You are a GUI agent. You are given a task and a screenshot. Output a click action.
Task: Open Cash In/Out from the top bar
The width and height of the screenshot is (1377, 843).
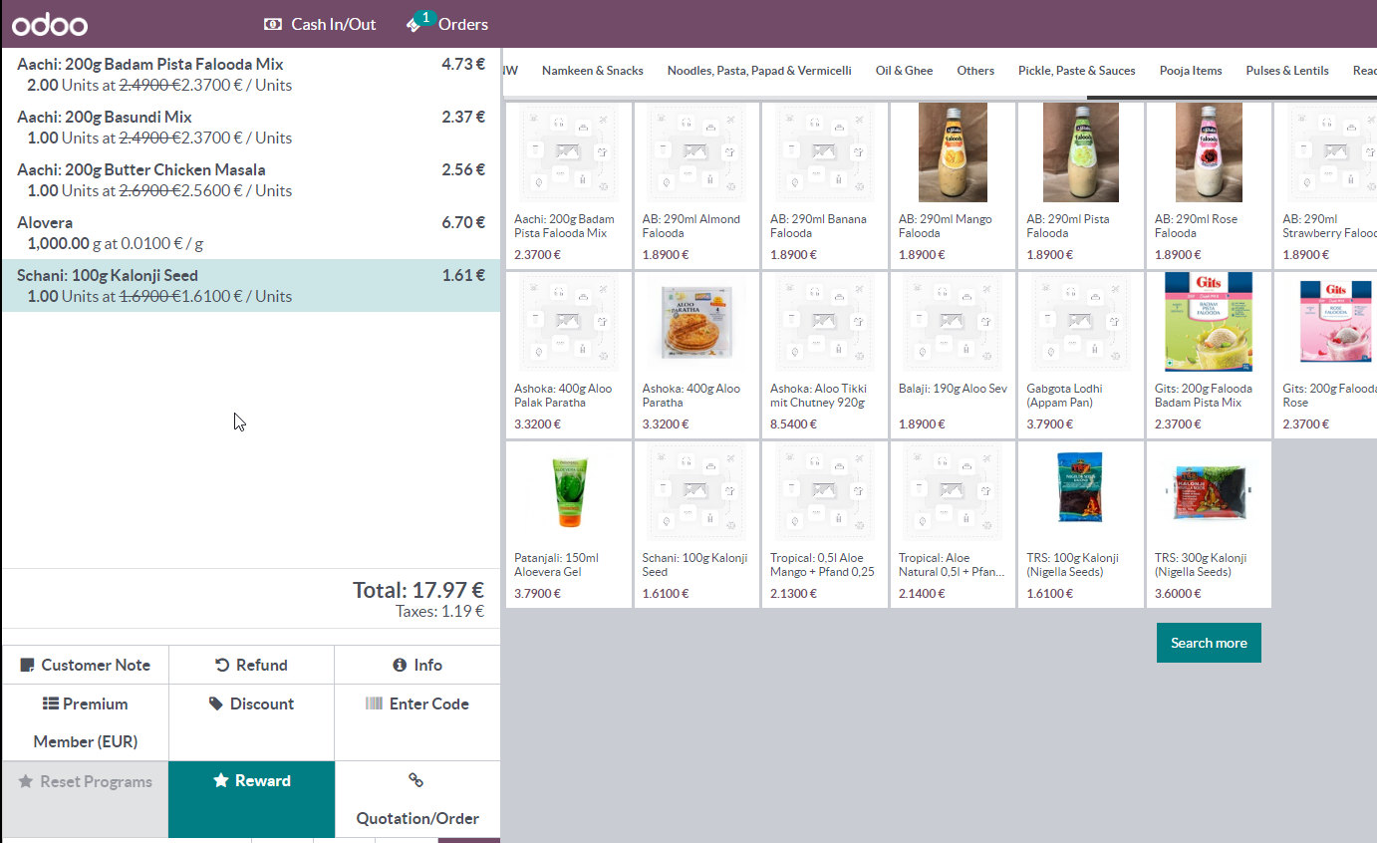coord(320,24)
